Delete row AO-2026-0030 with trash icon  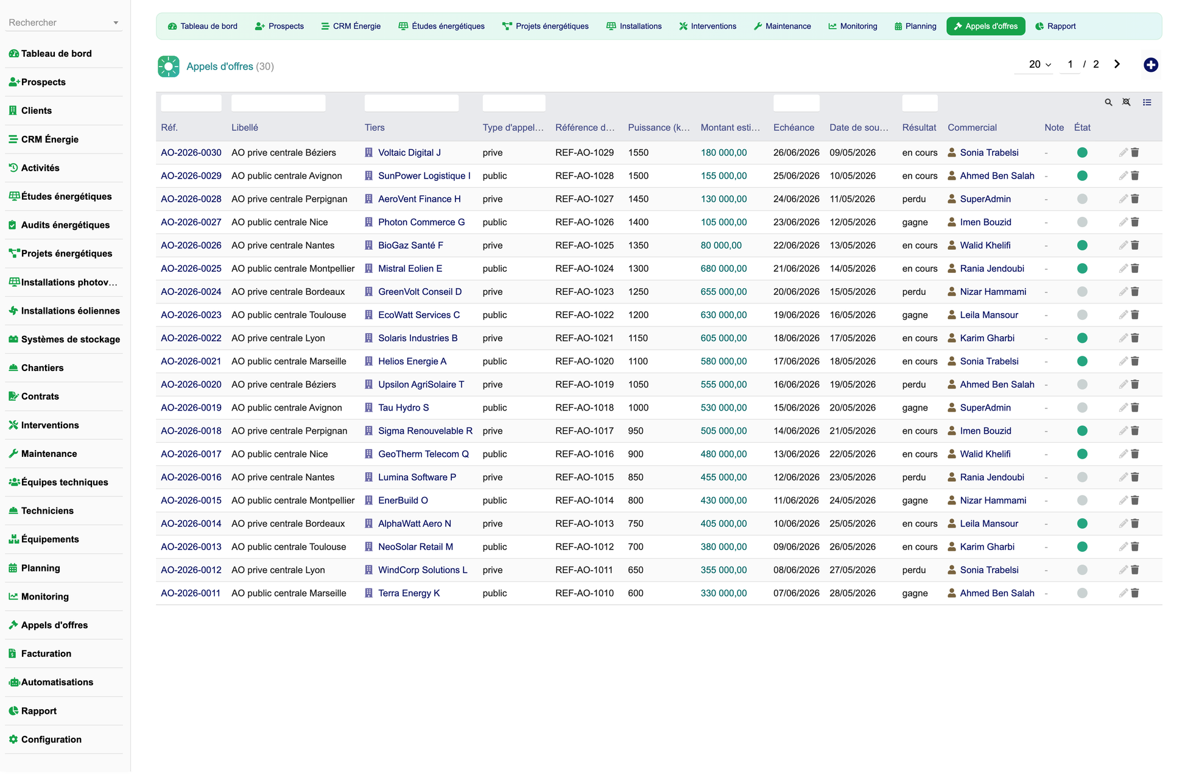coord(1135,153)
